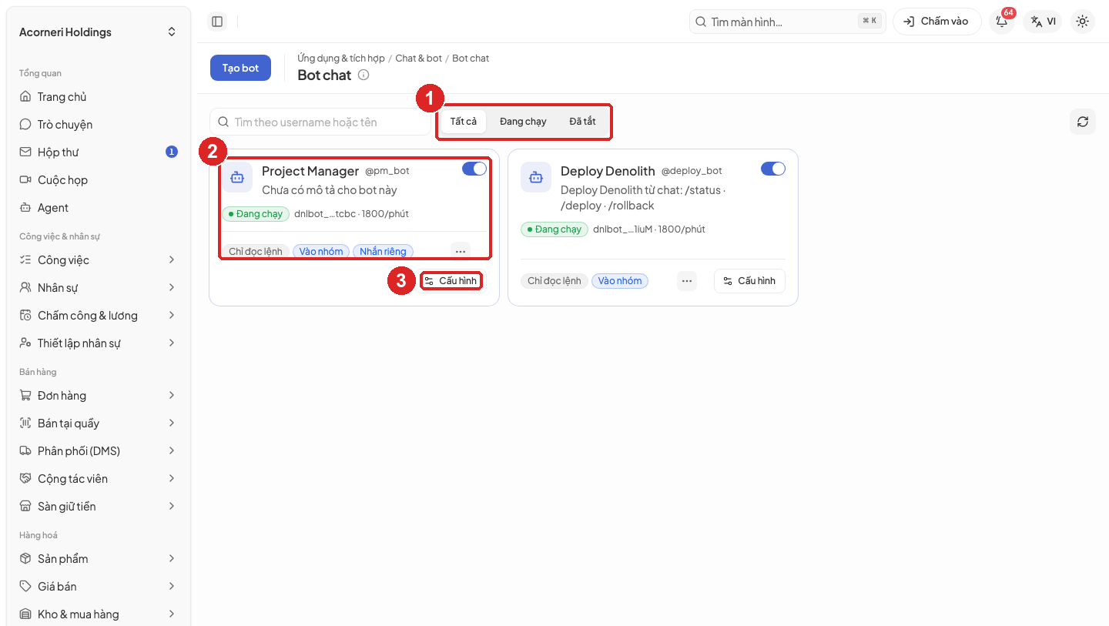Expand Sản phẩm menu

point(99,559)
